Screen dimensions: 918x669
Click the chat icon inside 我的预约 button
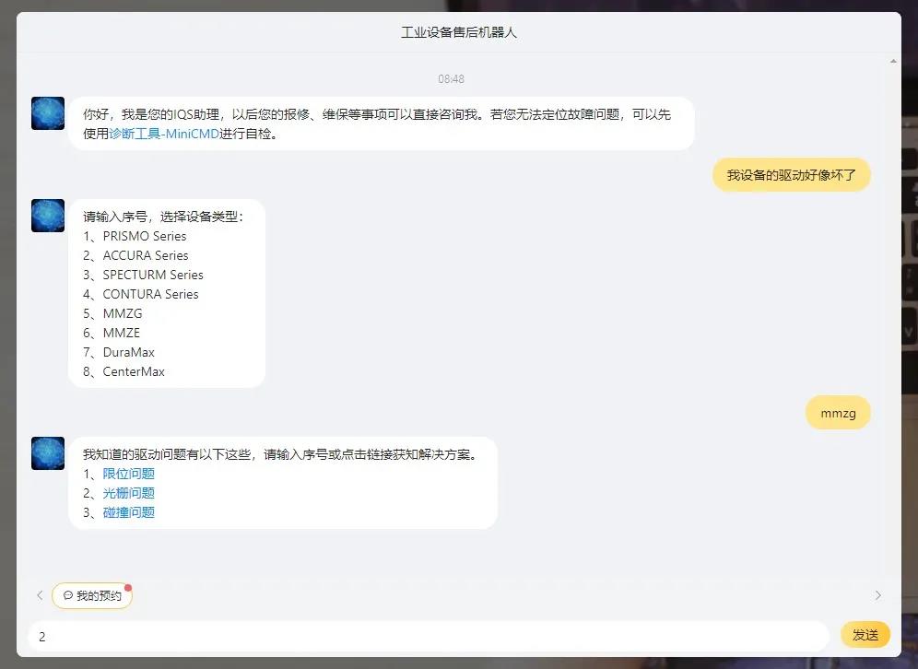pos(68,595)
